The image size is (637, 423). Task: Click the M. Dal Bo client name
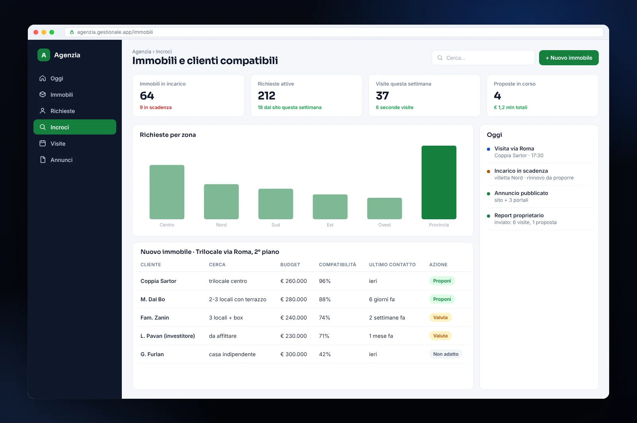point(152,299)
